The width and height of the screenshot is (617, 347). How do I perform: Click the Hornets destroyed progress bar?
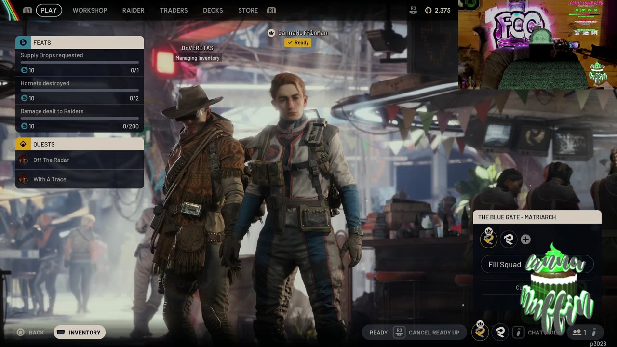click(x=80, y=90)
